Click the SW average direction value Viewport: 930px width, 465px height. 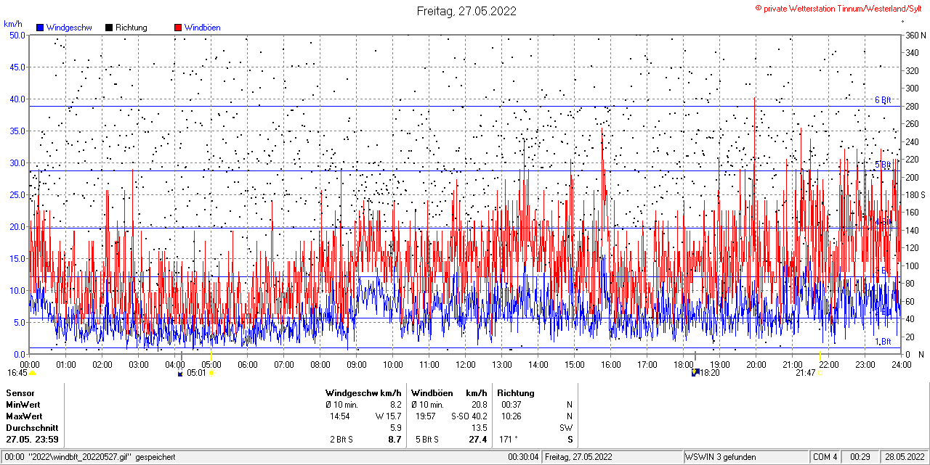click(x=566, y=428)
